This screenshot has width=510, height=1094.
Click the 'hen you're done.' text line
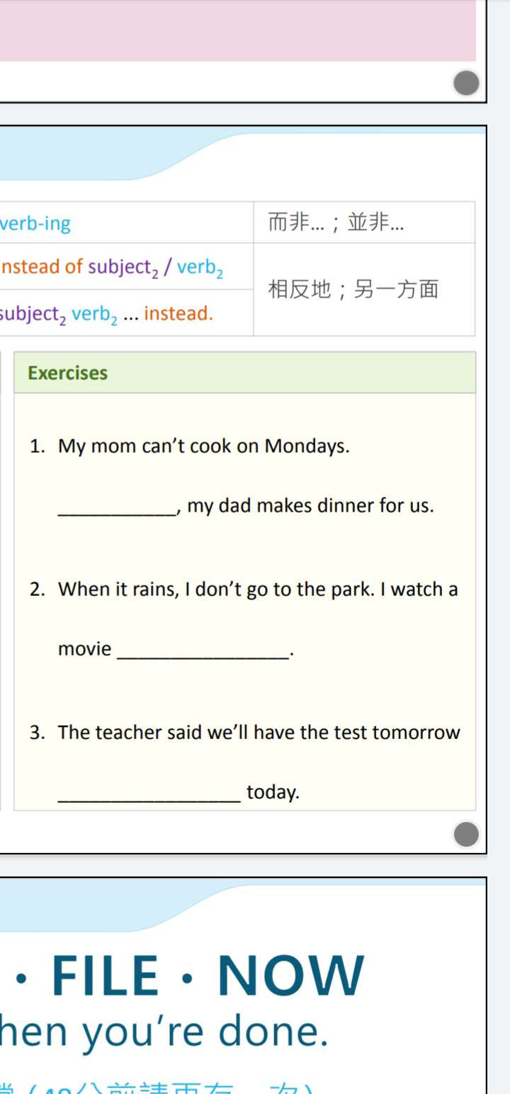164,1032
